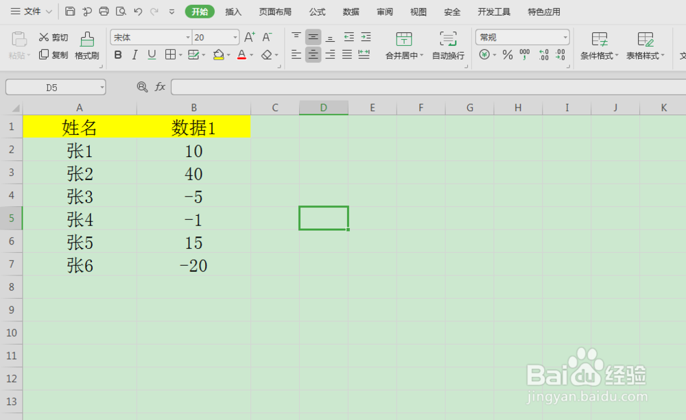Image resolution: width=686 pixels, height=420 pixels.
Task: Expand the 条件格式 dropdown
Action: click(x=617, y=55)
